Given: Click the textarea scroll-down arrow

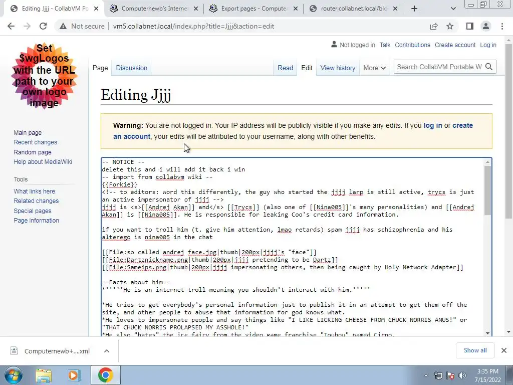Looking at the screenshot, I should tap(487, 333).
